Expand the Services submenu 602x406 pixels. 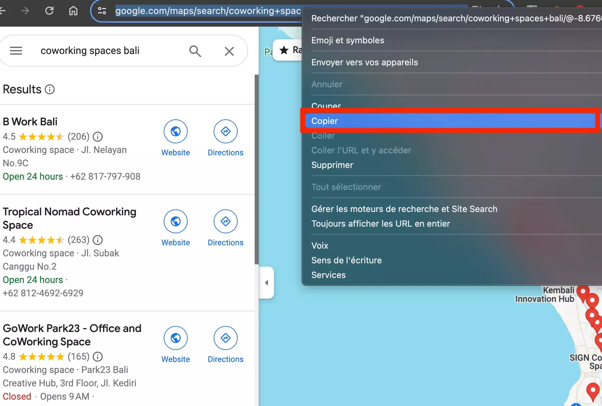tap(328, 275)
